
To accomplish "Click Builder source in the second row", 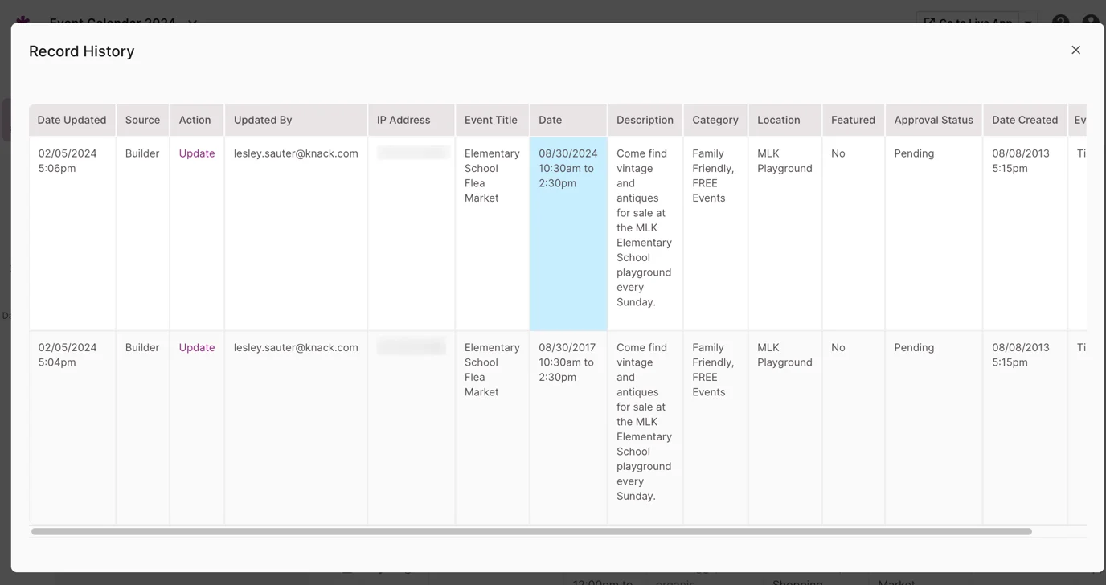I will (142, 348).
